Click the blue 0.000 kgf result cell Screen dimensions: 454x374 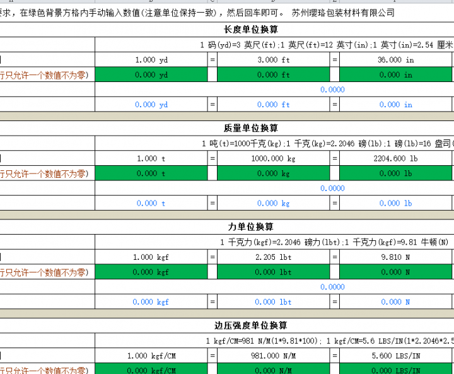[151, 302]
